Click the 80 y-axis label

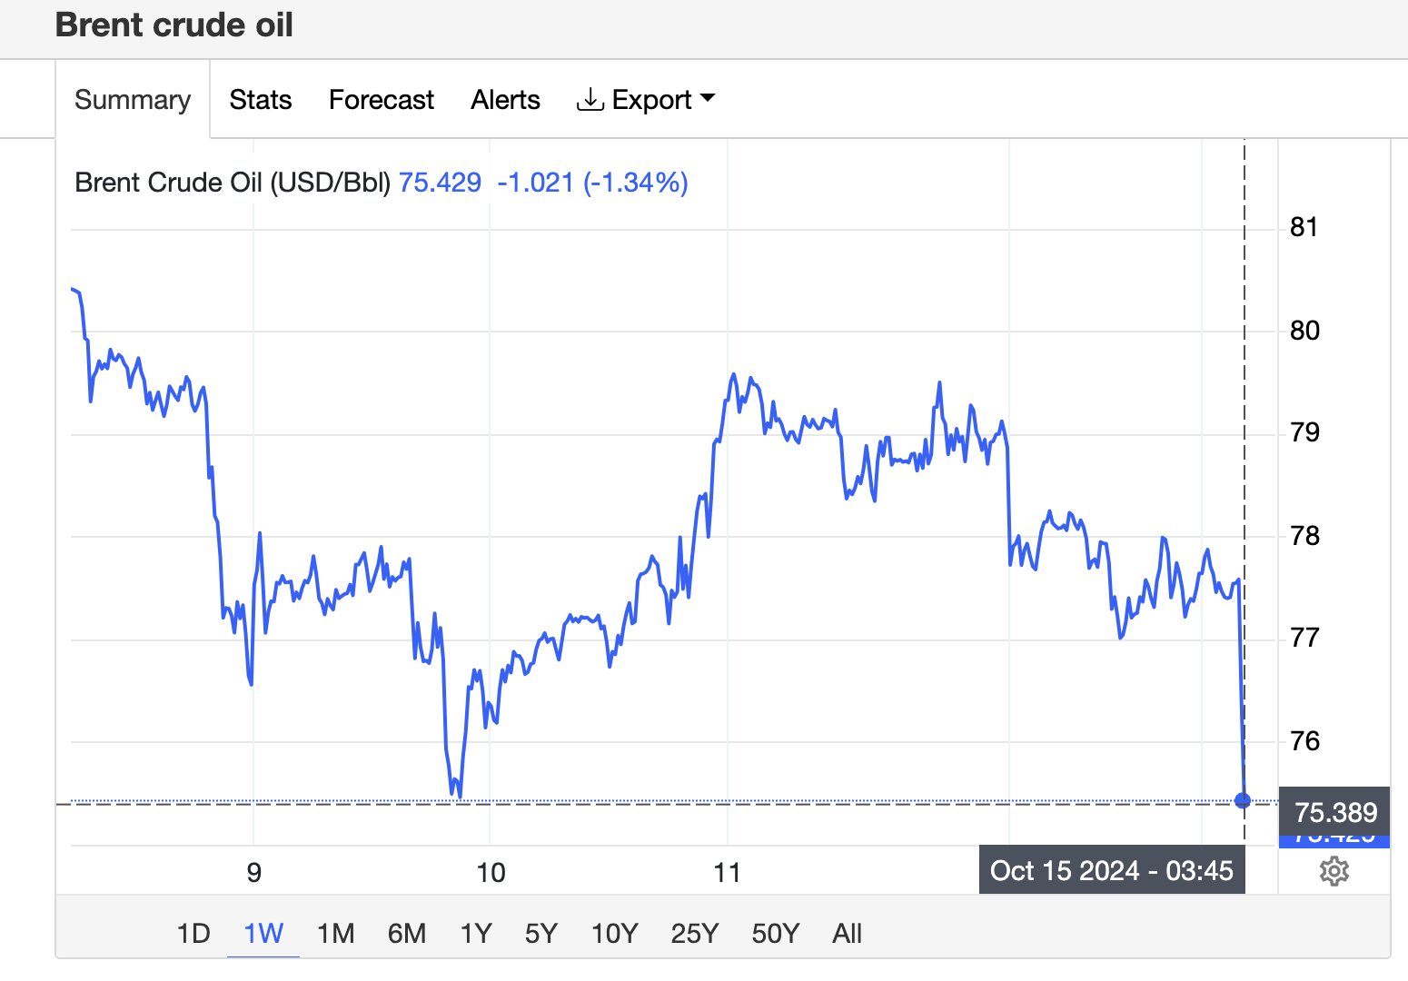[1304, 330]
